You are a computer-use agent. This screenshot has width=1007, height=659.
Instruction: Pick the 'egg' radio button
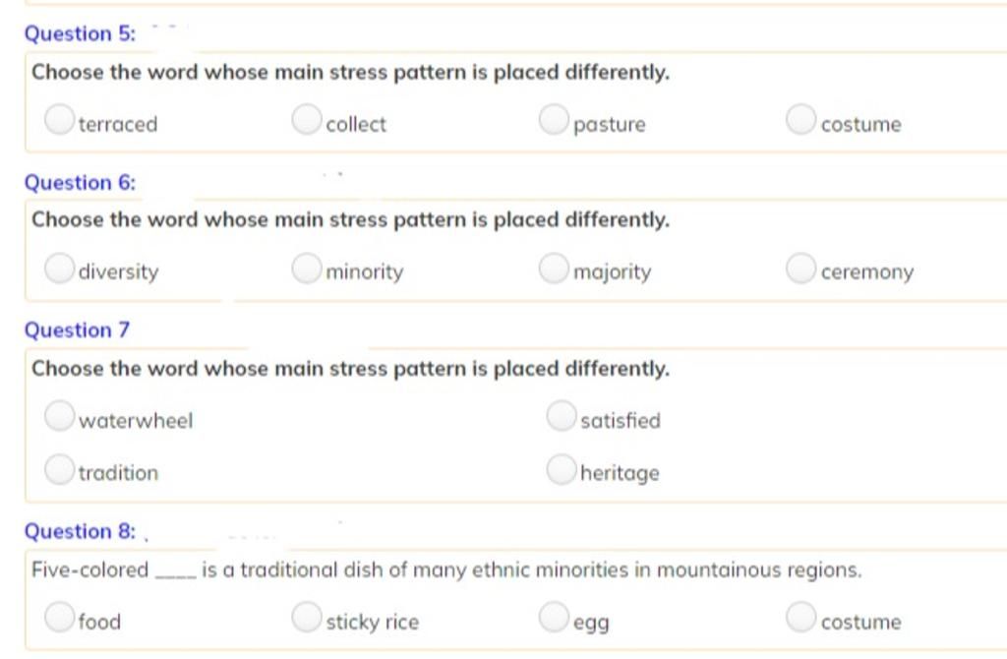click(x=554, y=617)
